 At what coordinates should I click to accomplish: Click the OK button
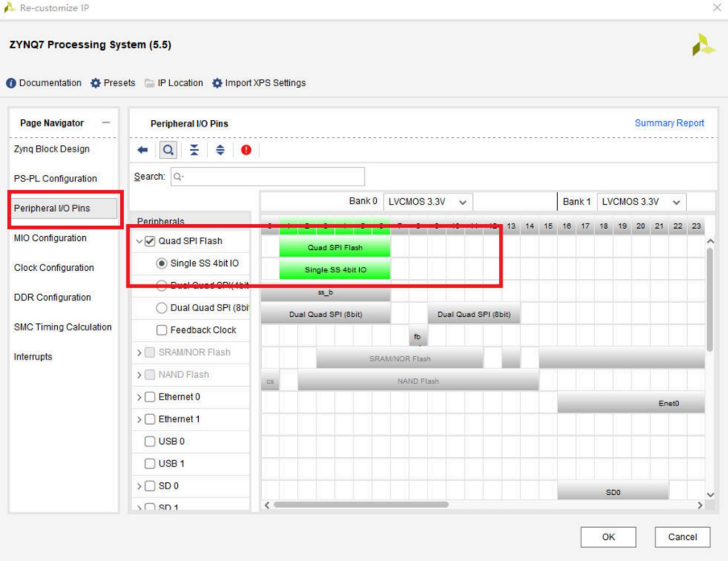(608, 537)
